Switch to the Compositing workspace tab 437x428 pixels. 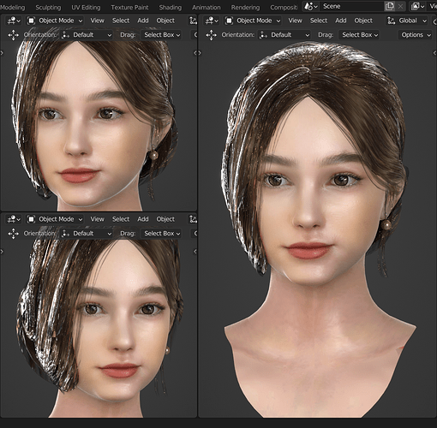[x=284, y=8]
